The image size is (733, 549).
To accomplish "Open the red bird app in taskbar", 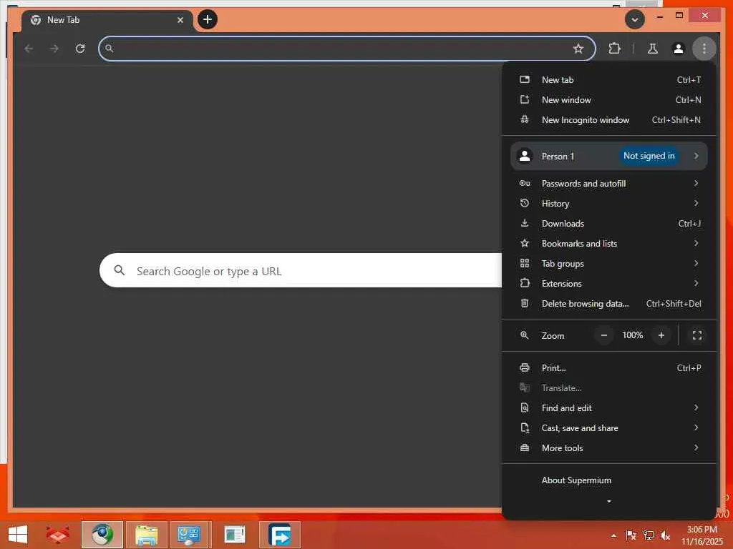I will (x=57, y=535).
